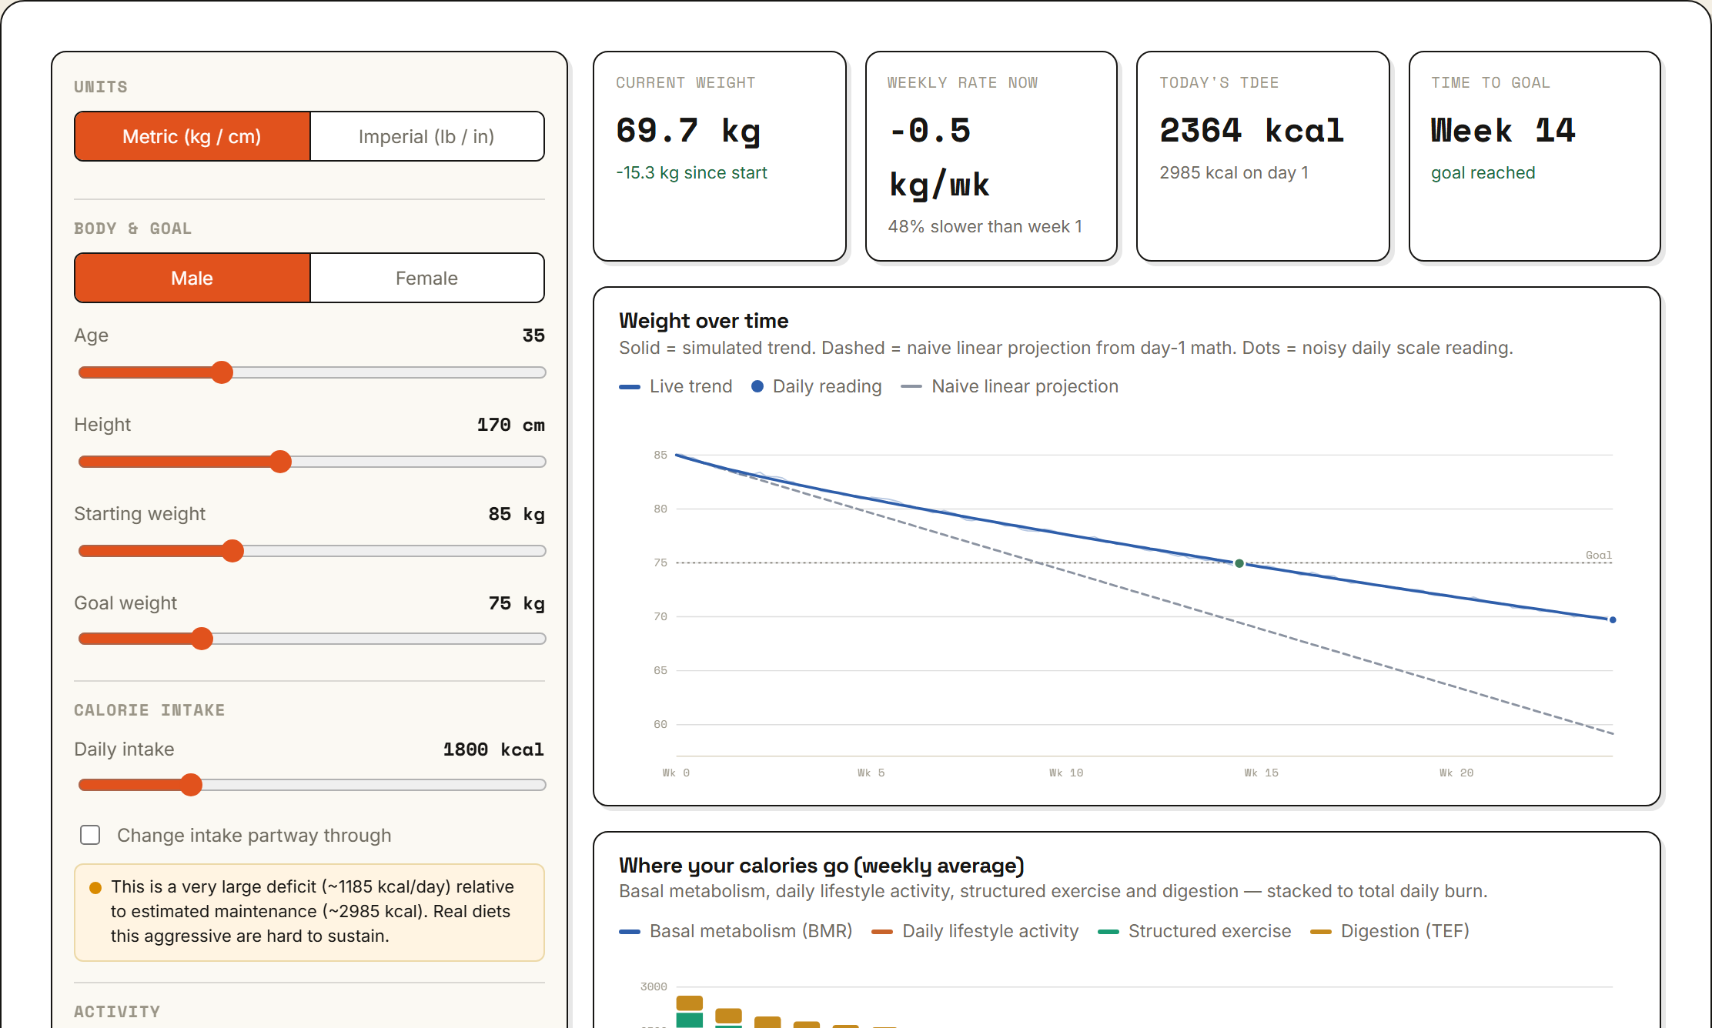Choose Female sex option
This screenshot has height=1028, width=1712.
click(426, 278)
